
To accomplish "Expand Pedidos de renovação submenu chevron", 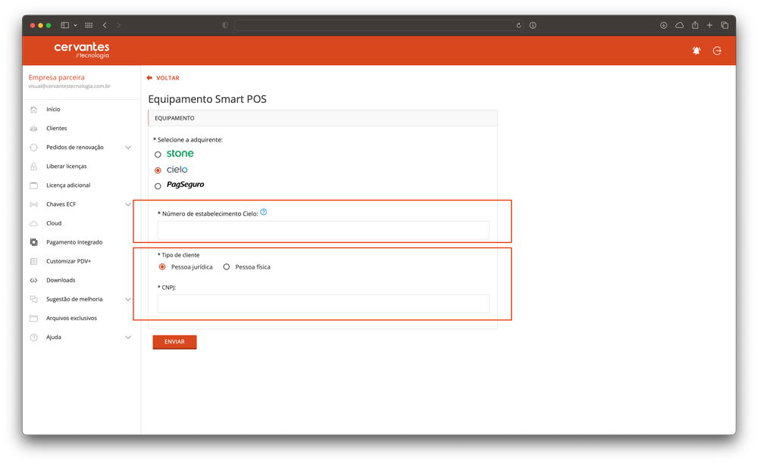I will coord(128,148).
